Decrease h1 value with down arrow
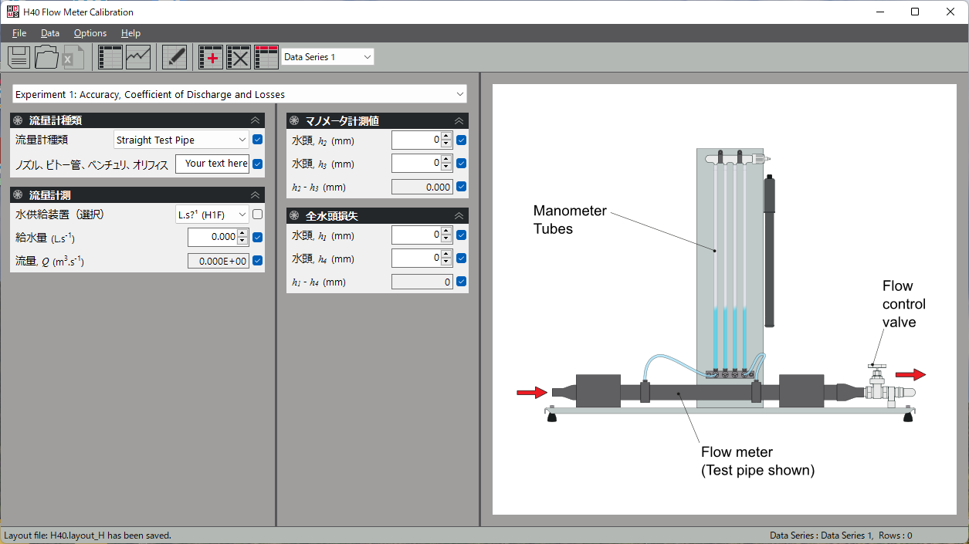The image size is (969, 544). pyautogui.click(x=446, y=239)
